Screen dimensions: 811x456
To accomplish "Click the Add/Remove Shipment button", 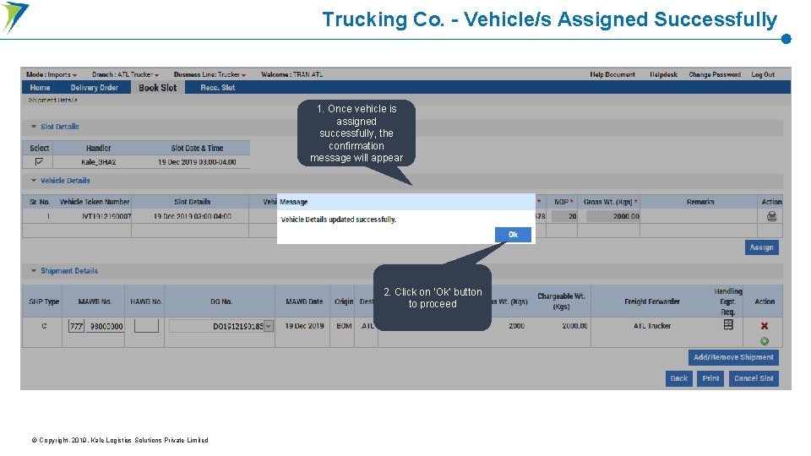I will [x=733, y=357].
